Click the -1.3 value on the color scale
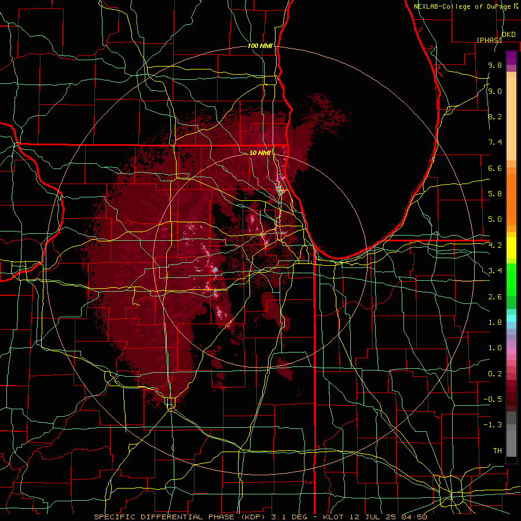This screenshot has width=521, height=521. tap(493, 425)
